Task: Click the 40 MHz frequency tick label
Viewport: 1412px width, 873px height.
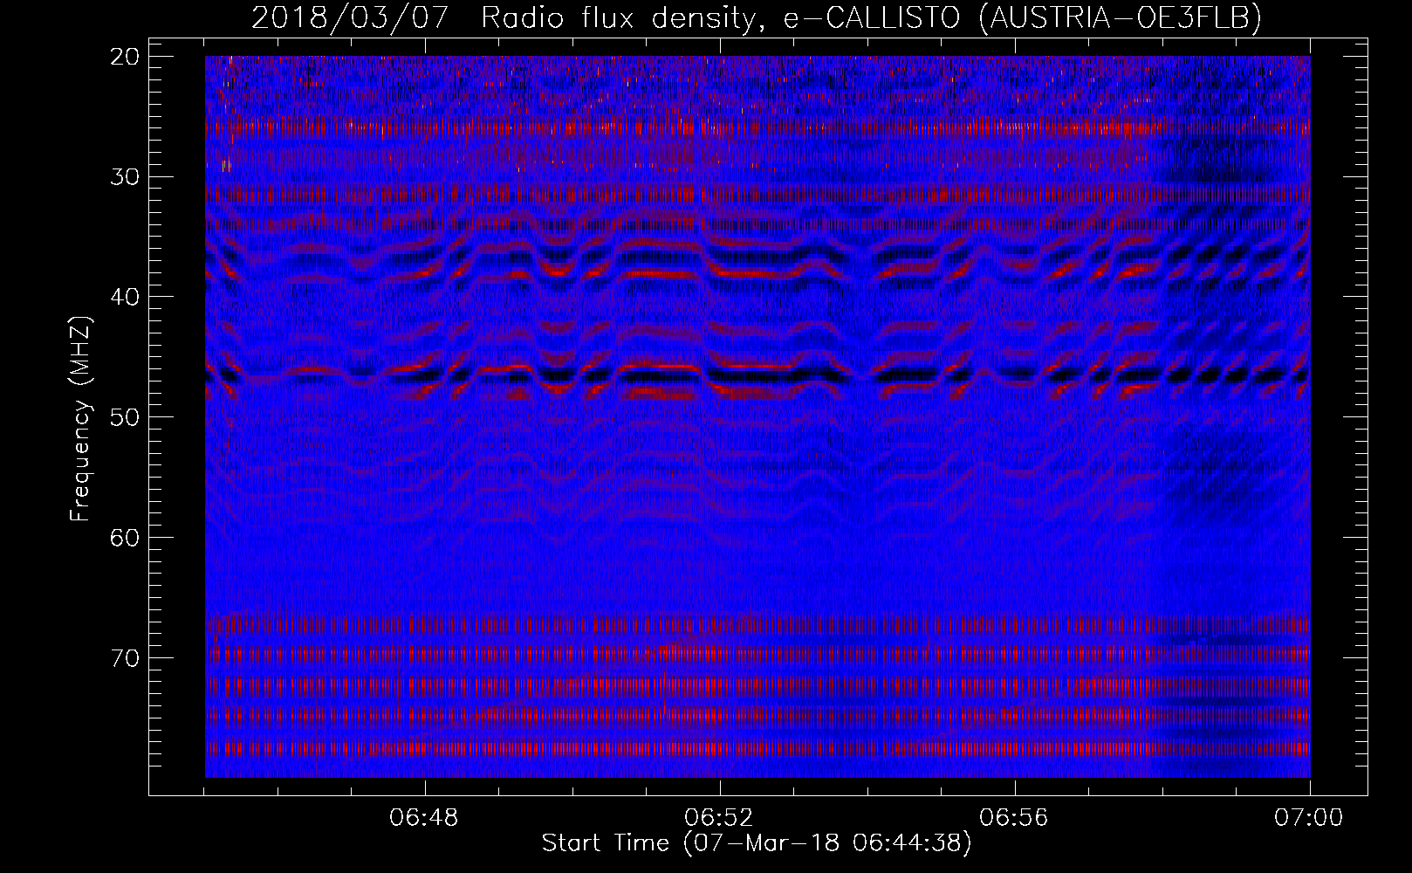Action: click(126, 297)
